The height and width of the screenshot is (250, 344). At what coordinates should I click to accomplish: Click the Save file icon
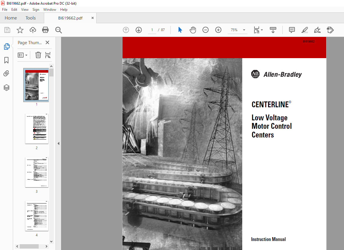7,30
